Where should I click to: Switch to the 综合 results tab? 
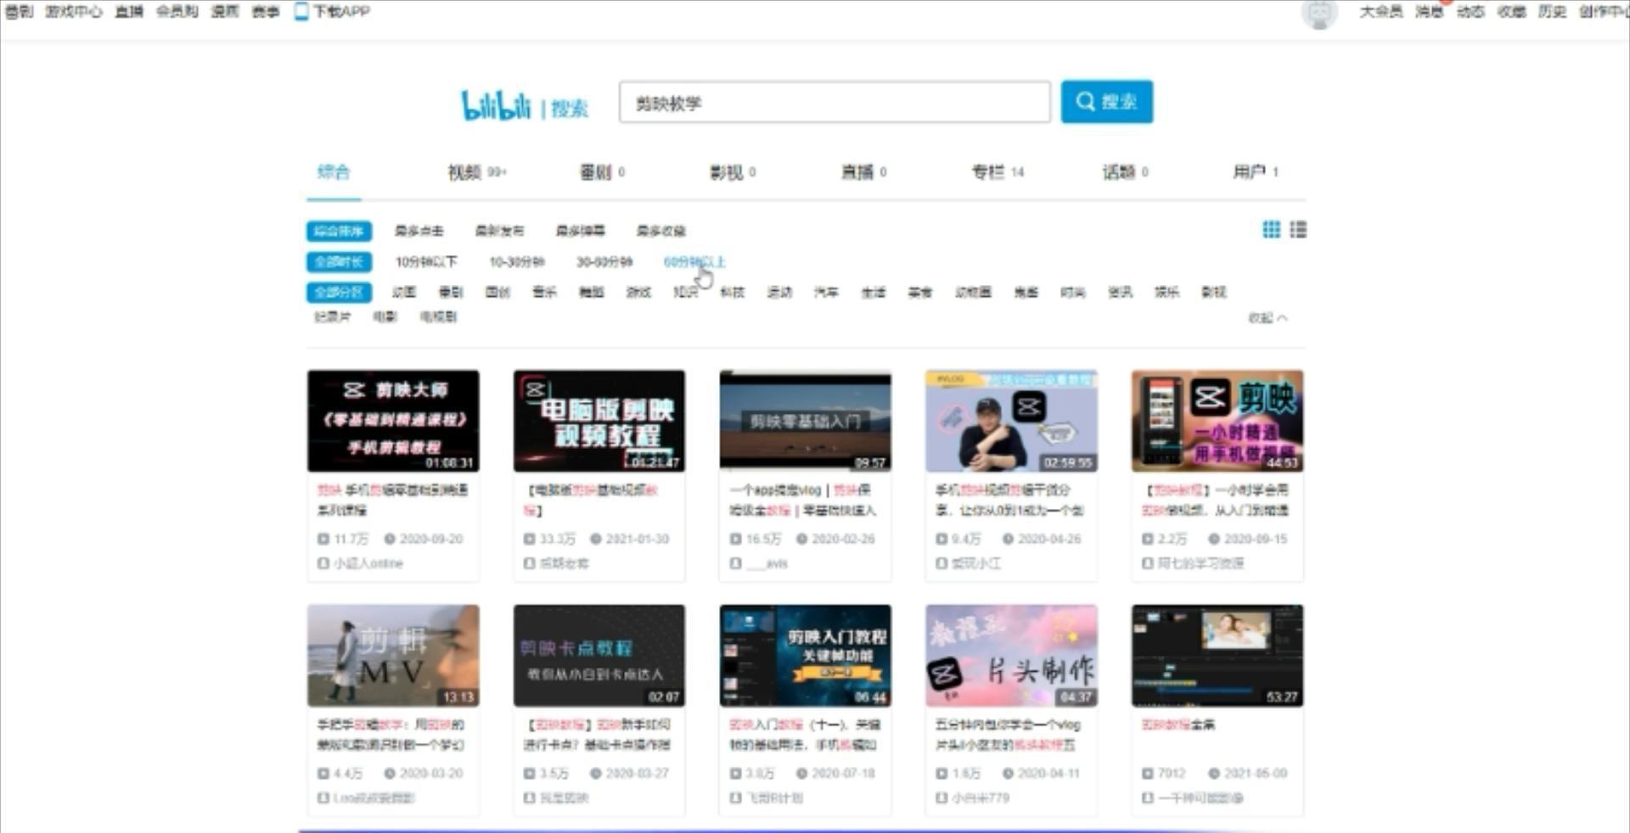point(334,172)
